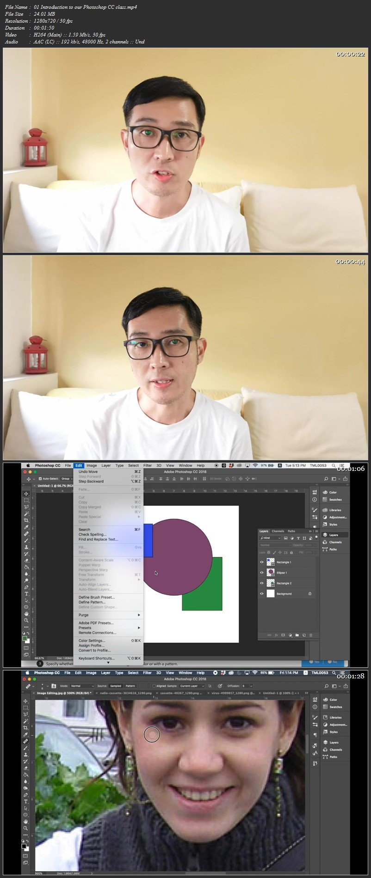The height and width of the screenshot is (878, 371).
Task: Open the Sample Current Layer dropdown
Action: (x=192, y=686)
